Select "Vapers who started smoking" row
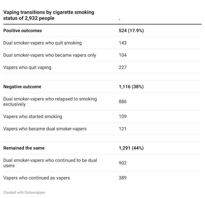This screenshot has width=205, height=198. click(x=33, y=116)
